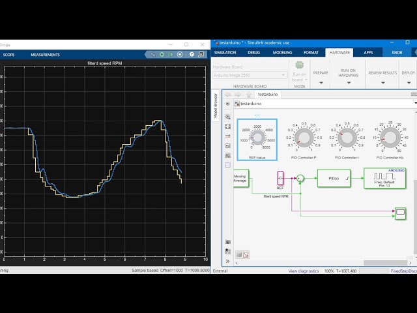Select the testarduino model tab
This screenshot has height=313, width=417.
268,94
